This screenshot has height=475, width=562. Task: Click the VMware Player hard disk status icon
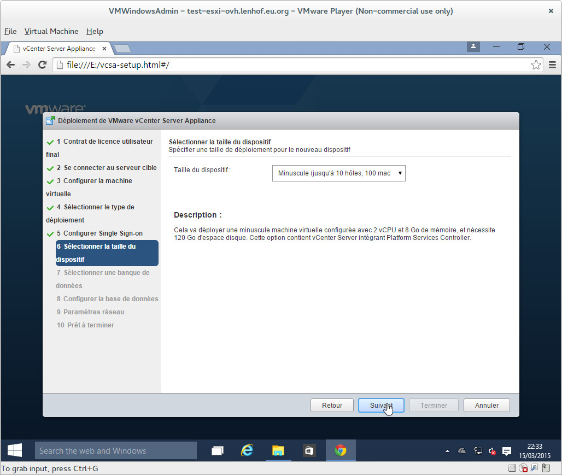[512, 468]
